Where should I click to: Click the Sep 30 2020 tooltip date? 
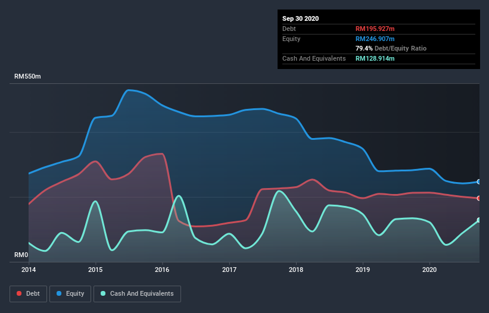(x=301, y=18)
